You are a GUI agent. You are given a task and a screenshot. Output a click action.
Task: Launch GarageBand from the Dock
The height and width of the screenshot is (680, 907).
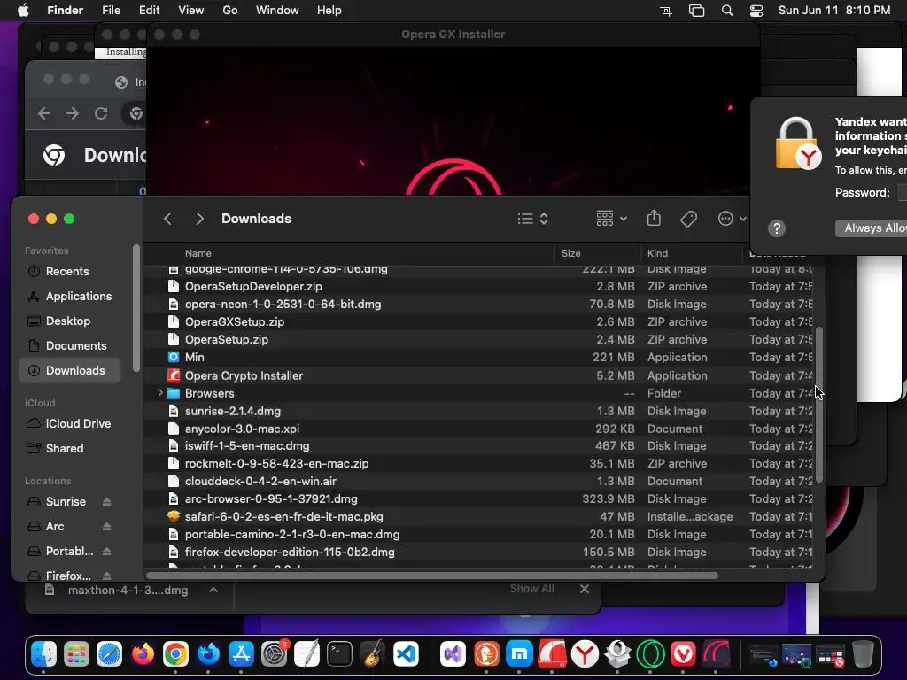point(373,654)
